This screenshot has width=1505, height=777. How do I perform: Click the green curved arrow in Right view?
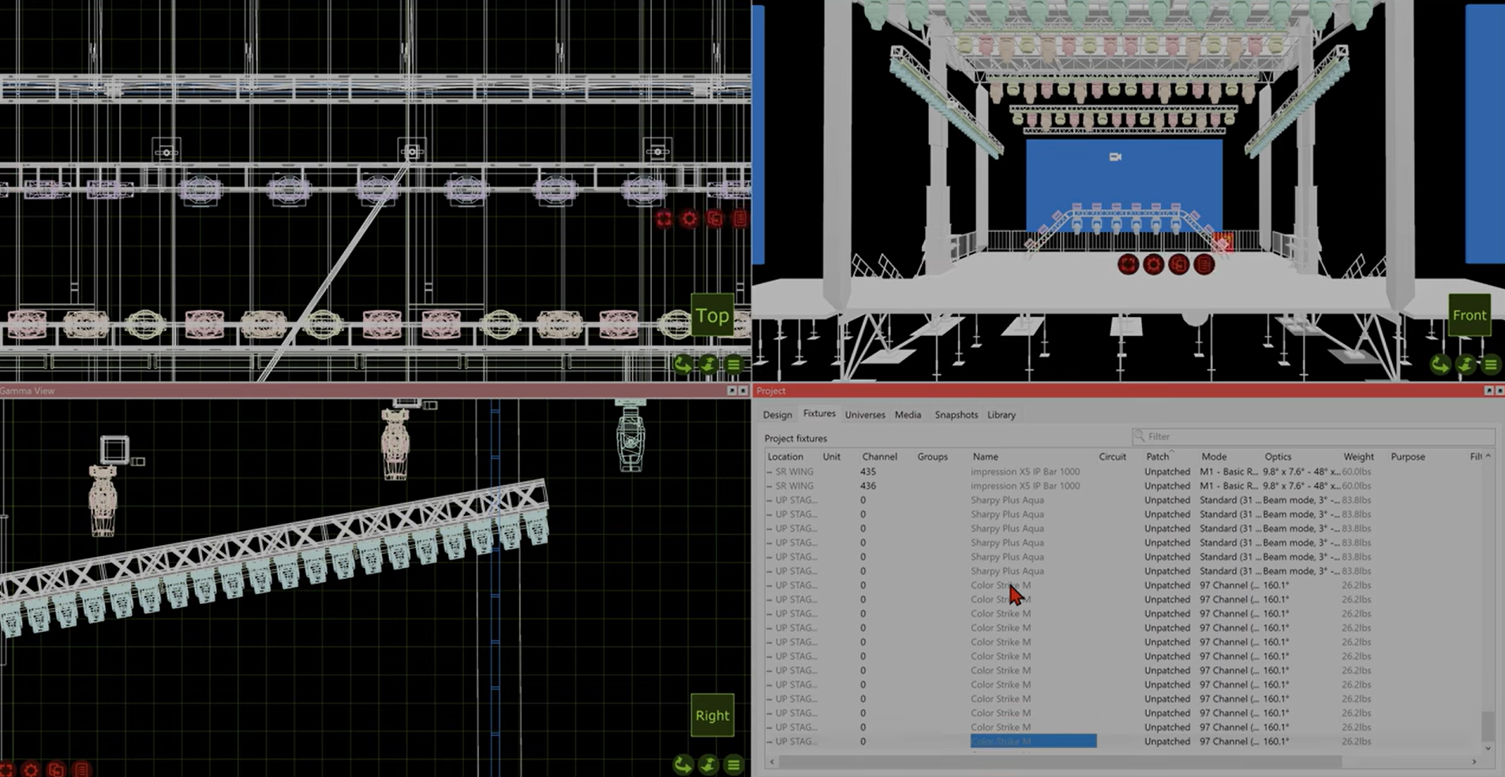pos(683,764)
